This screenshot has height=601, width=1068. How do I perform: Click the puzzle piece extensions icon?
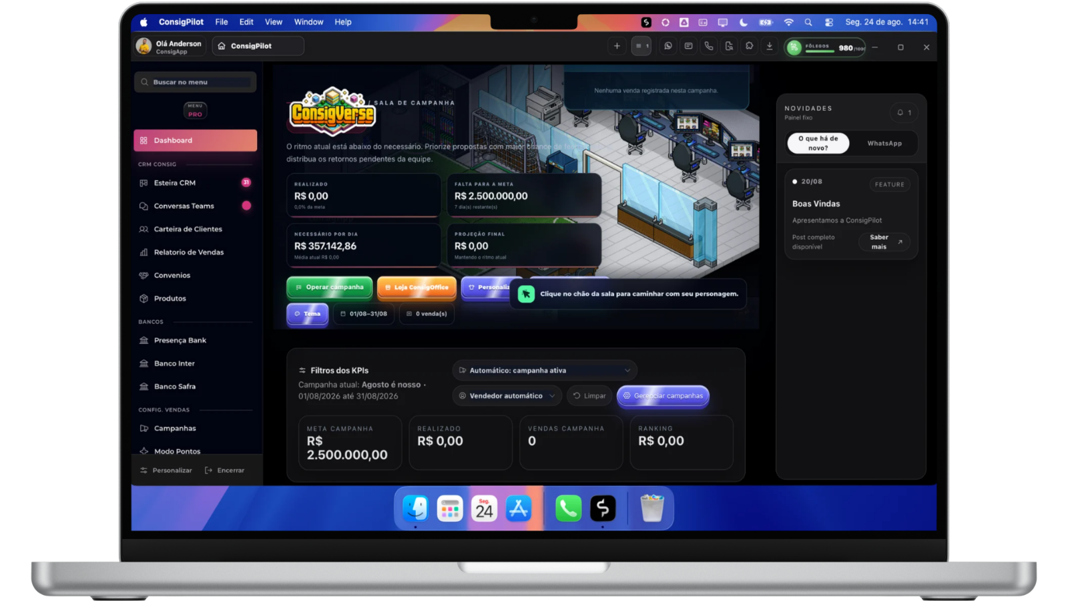coord(750,46)
